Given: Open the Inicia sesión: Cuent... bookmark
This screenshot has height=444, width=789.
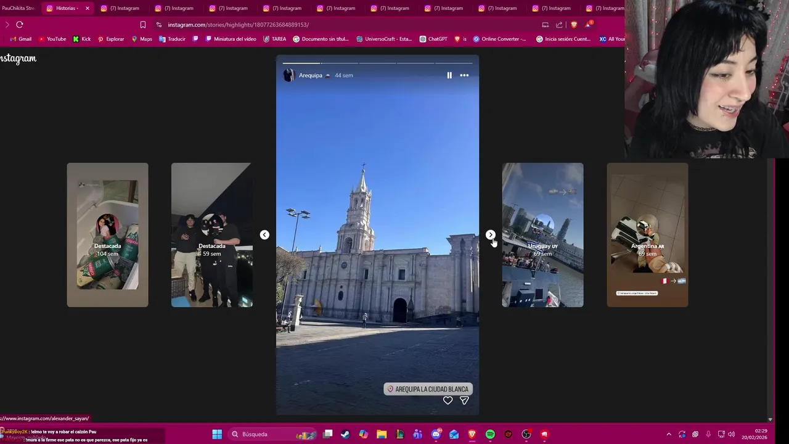Looking at the screenshot, I should coord(563,39).
